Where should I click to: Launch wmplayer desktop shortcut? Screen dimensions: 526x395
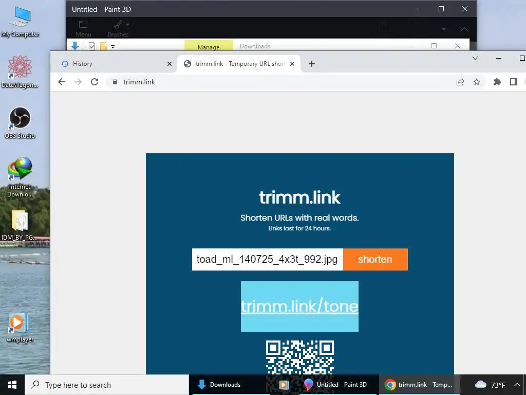click(20, 328)
